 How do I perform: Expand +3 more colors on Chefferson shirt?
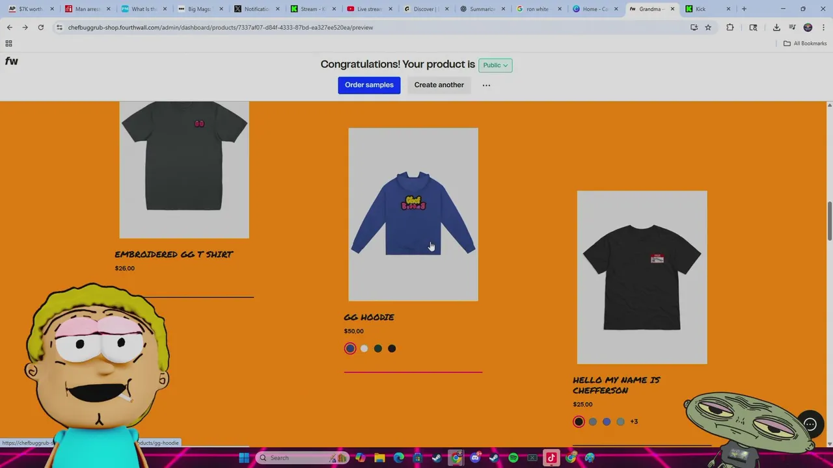click(x=634, y=422)
